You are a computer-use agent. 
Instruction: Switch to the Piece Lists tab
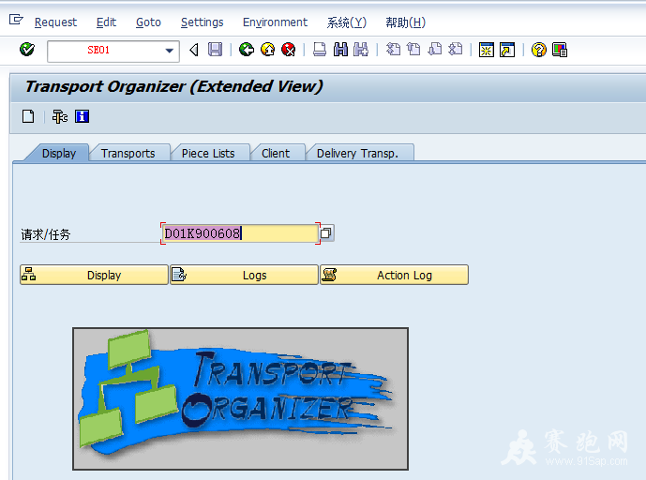(x=208, y=153)
